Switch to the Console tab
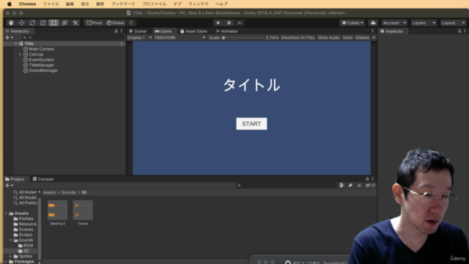The width and height of the screenshot is (469, 264). [x=43, y=179]
